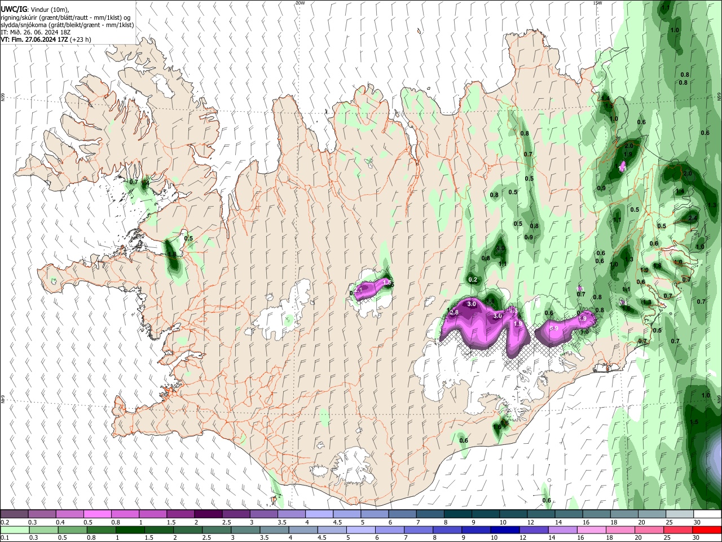
Task: Click the 2.8 value on the purple snow area
Action: [x=454, y=312]
